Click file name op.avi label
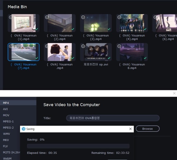The height and width of the screenshot is (160, 177). [x=96, y=64]
